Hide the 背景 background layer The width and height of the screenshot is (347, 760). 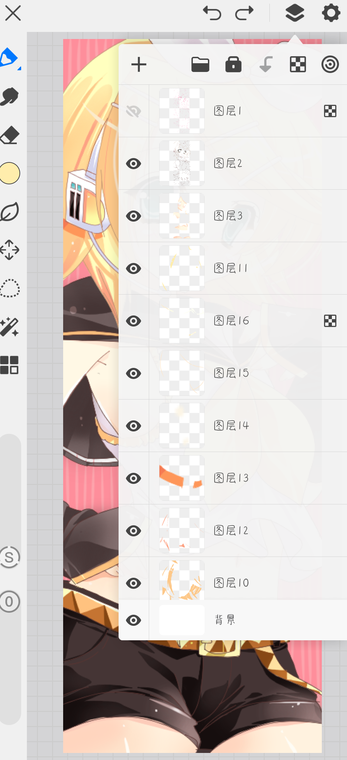click(134, 620)
